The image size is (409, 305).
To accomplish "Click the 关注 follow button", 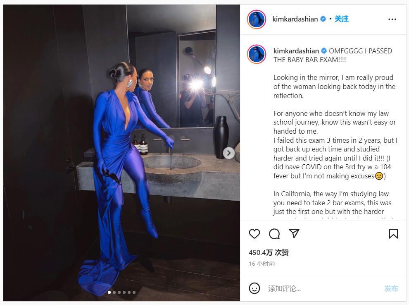I will pos(341,19).
